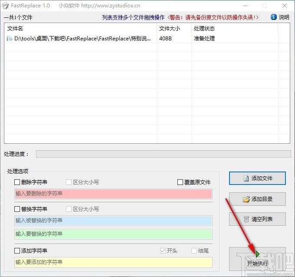
Task: Click the blue 输入被替换的字符串 field
Action: [x=113, y=221]
